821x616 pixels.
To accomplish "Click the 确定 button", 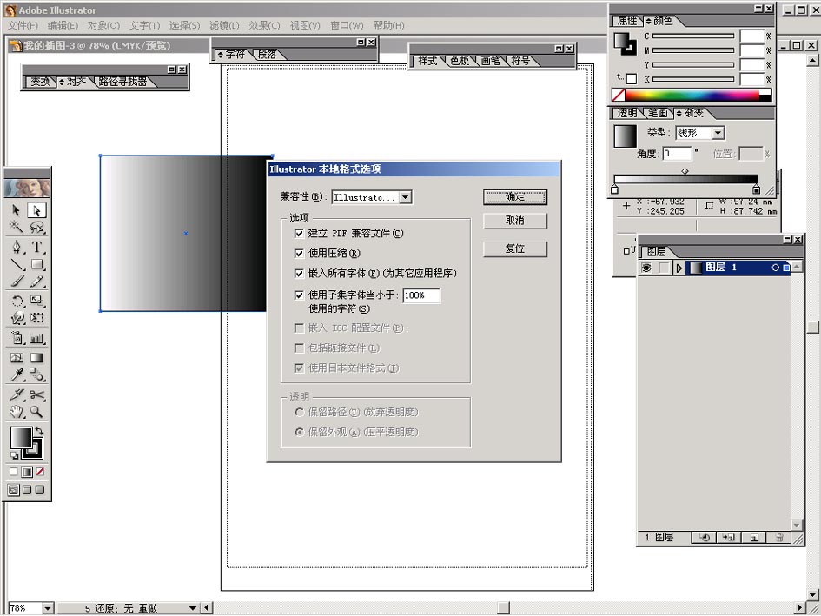I will pyautogui.click(x=515, y=197).
